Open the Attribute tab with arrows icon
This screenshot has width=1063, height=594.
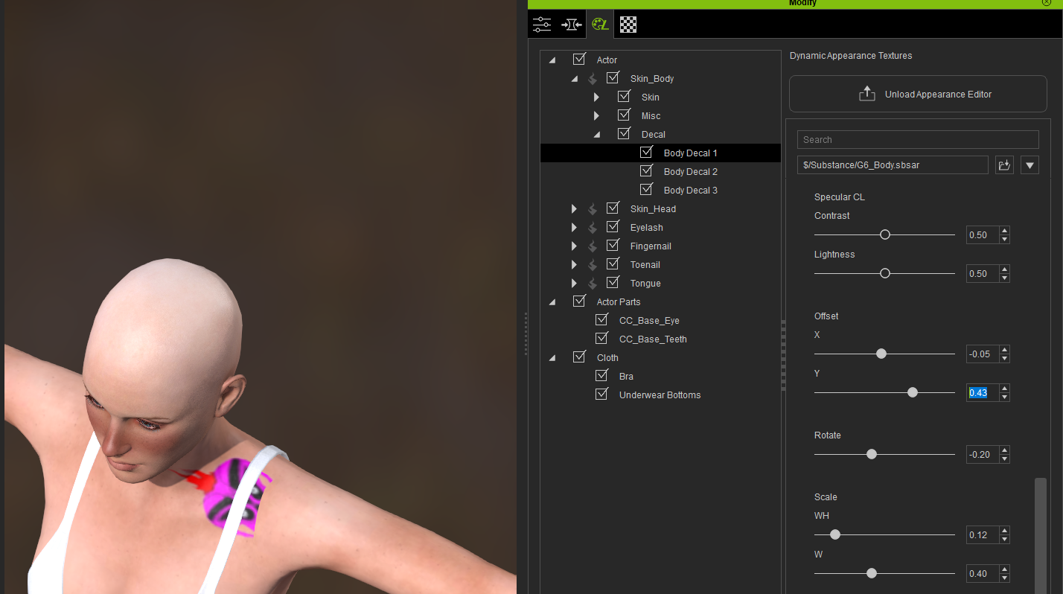[x=571, y=25]
